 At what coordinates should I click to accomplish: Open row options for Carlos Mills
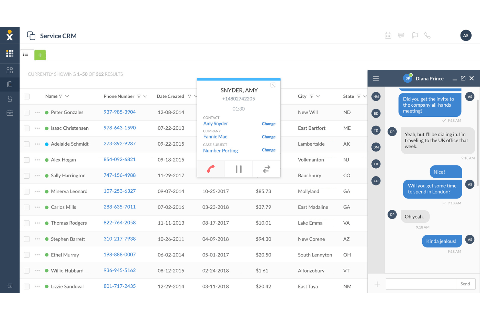pyautogui.click(x=37, y=207)
